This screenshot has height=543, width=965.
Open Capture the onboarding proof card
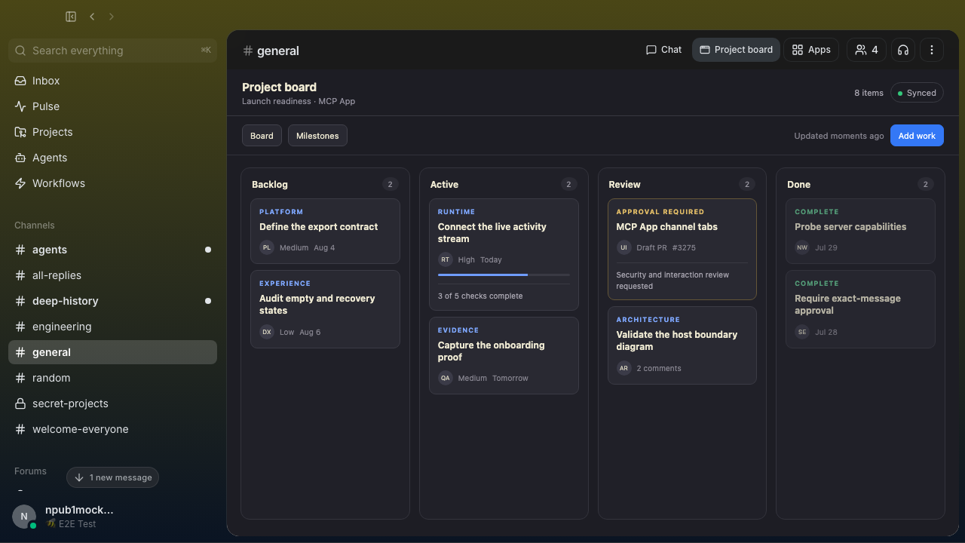[x=504, y=355]
